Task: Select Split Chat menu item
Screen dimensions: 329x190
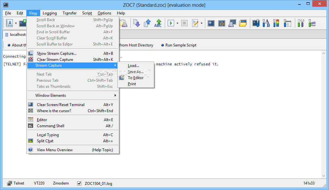Action: [x=73, y=141]
